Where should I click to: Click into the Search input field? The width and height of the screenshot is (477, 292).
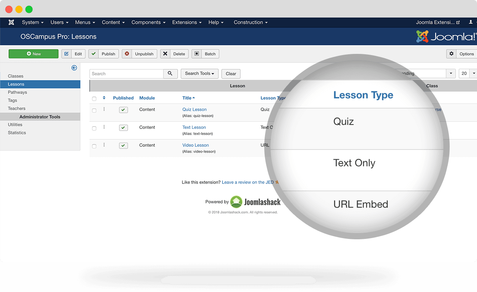pyautogui.click(x=126, y=73)
